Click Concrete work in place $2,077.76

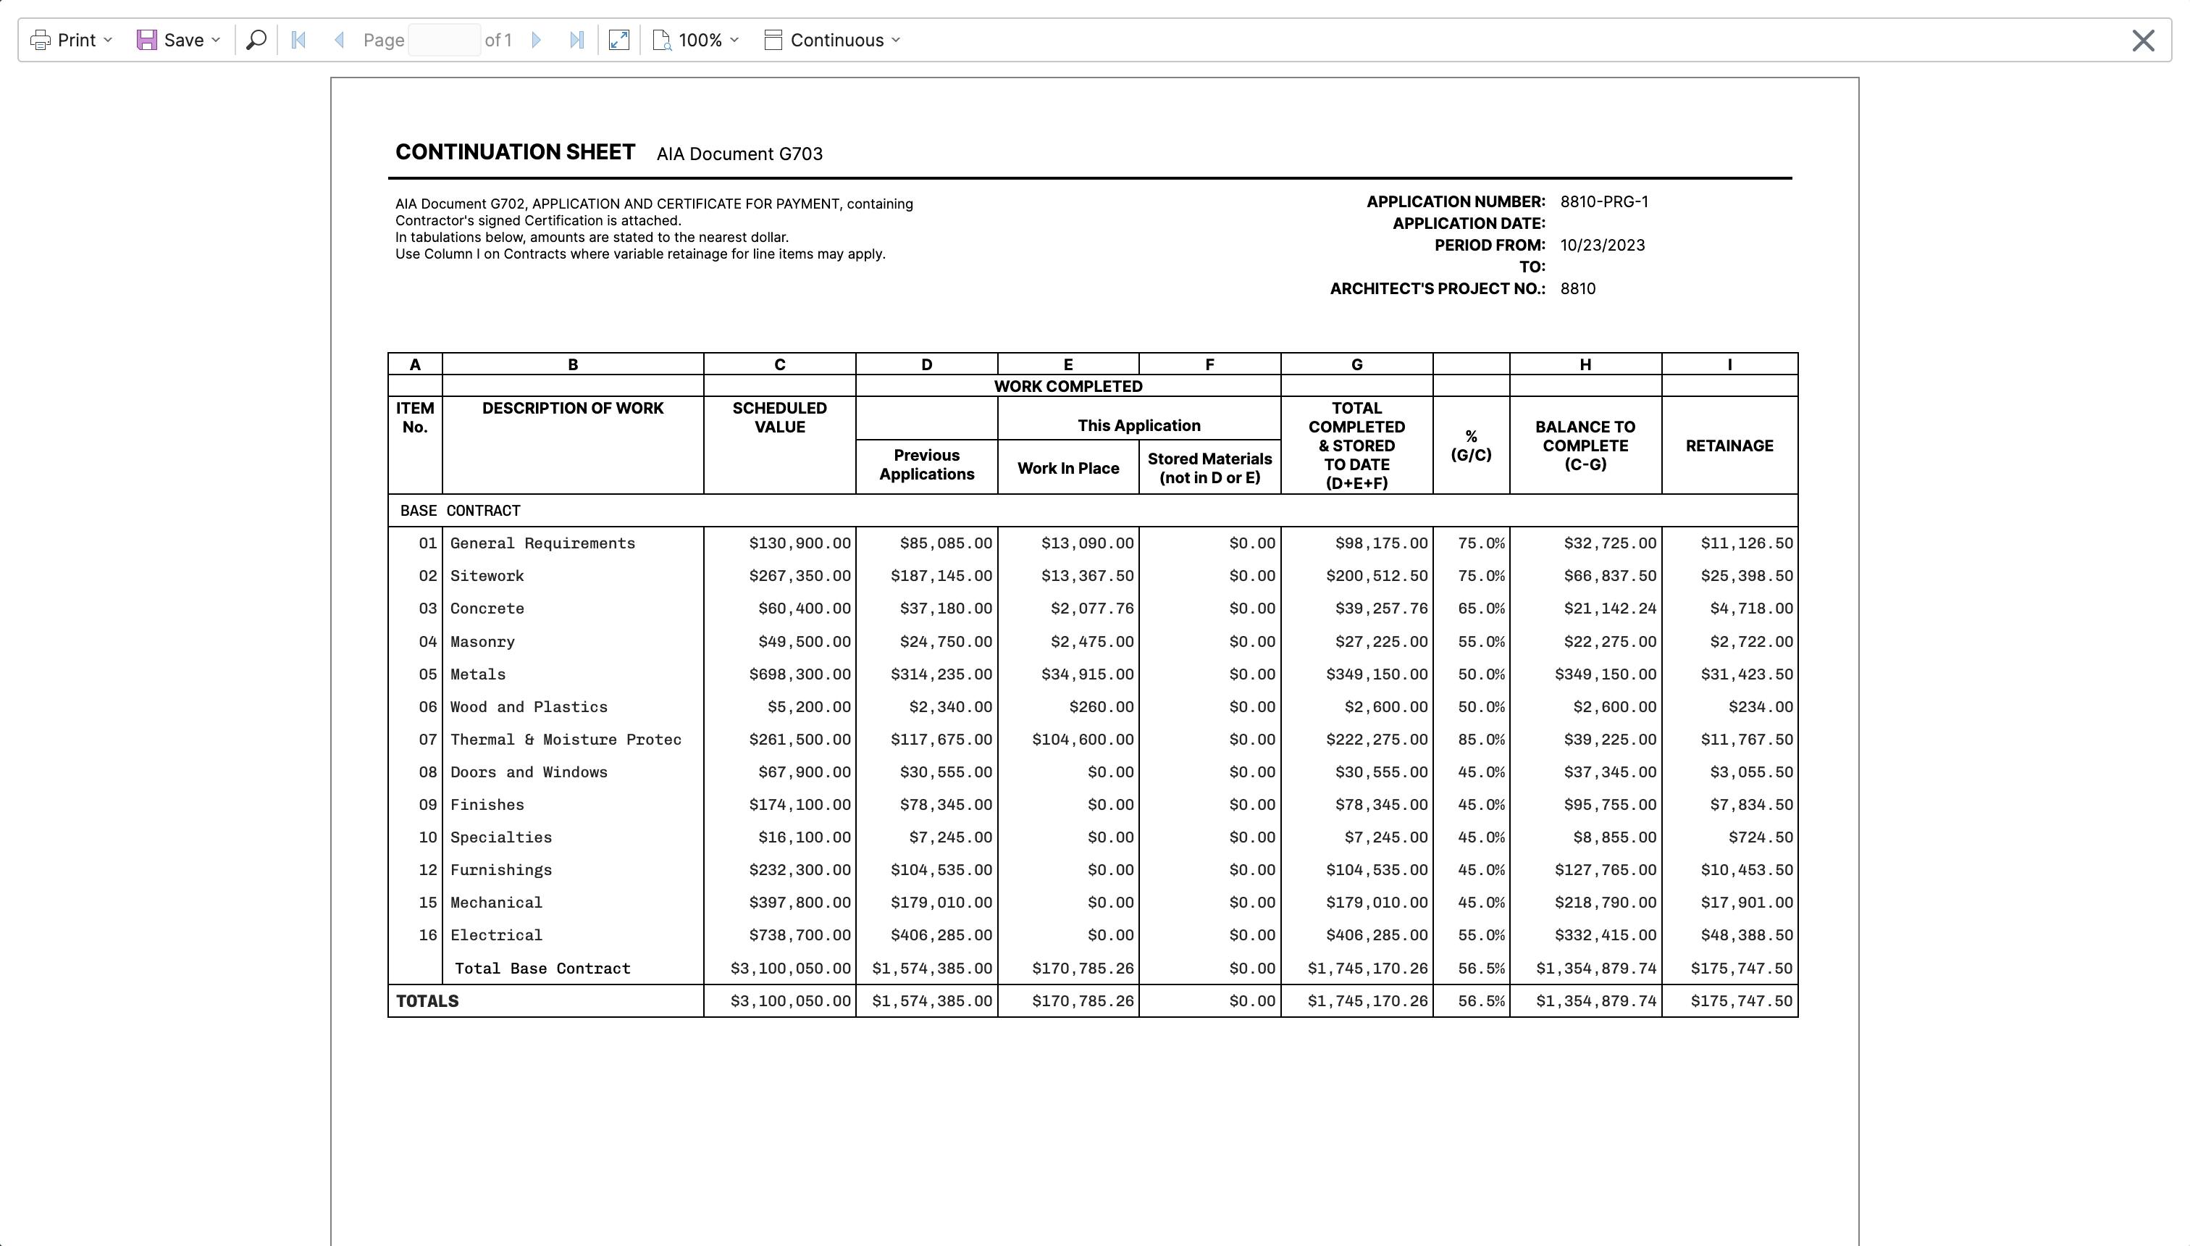pos(1092,609)
